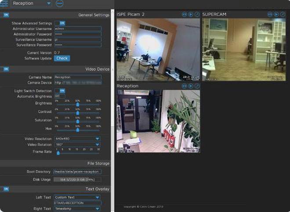This screenshot has height=212, width=290.
Task: Open the first header icon on SUPERCAM
Action: 270,14
